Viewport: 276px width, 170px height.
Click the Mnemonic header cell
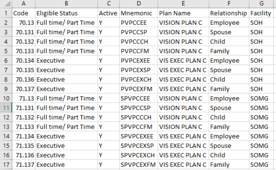(139, 13)
